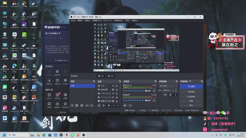This screenshot has height=138, width=246.
Task: Toggle visibility of 图像 5 source
Action: 113,86
